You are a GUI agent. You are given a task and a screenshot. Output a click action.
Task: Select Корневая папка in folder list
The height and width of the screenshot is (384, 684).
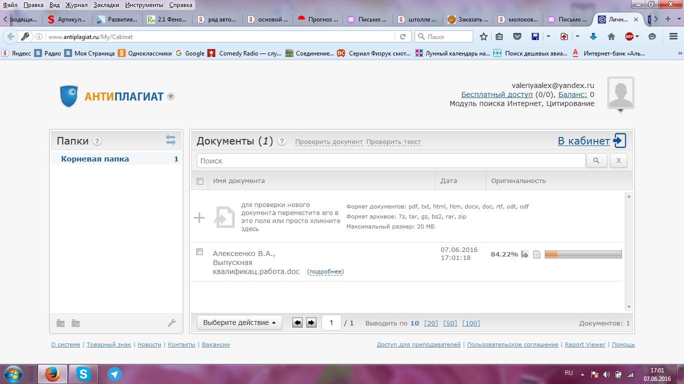pyautogui.click(x=95, y=159)
